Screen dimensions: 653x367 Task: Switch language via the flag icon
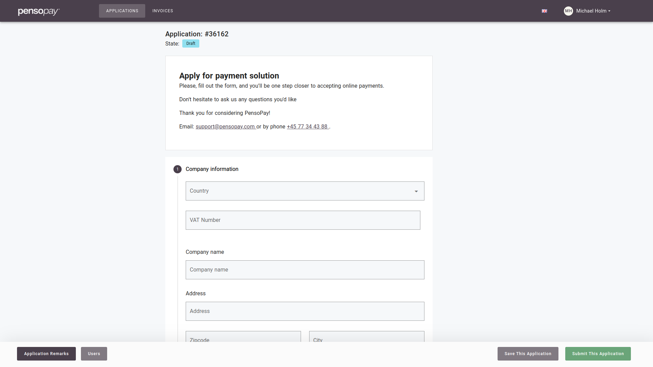tap(545, 11)
